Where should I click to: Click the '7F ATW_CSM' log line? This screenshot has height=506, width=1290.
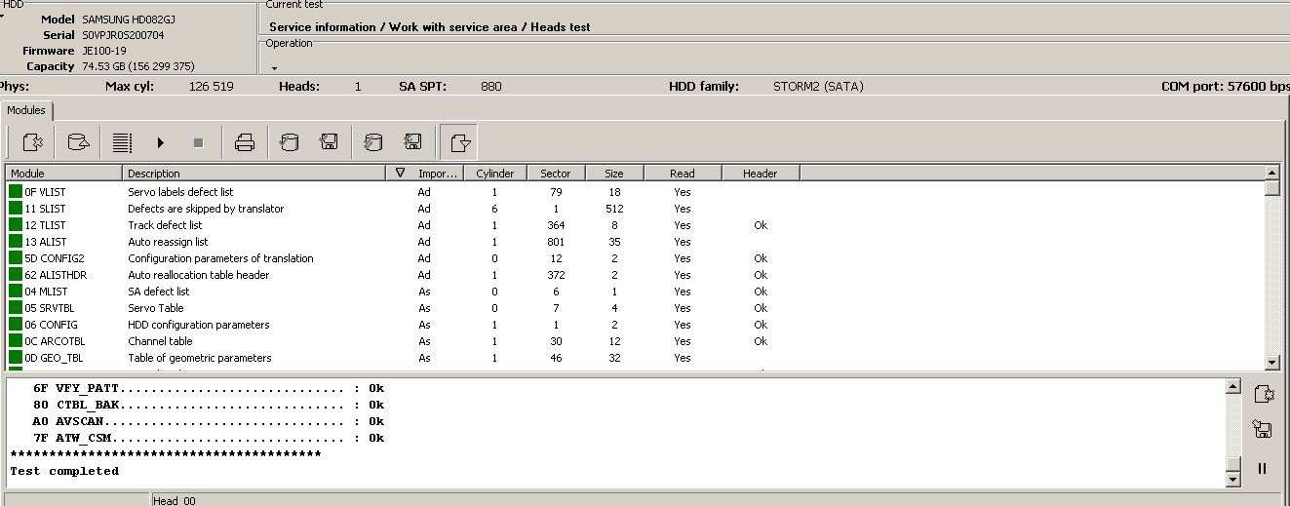(x=209, y=438)
